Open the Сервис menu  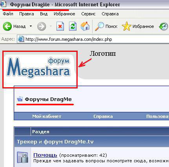coord(88,14)
